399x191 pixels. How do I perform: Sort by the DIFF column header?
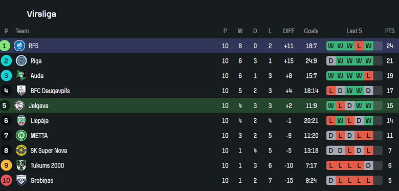click(289, 31)
